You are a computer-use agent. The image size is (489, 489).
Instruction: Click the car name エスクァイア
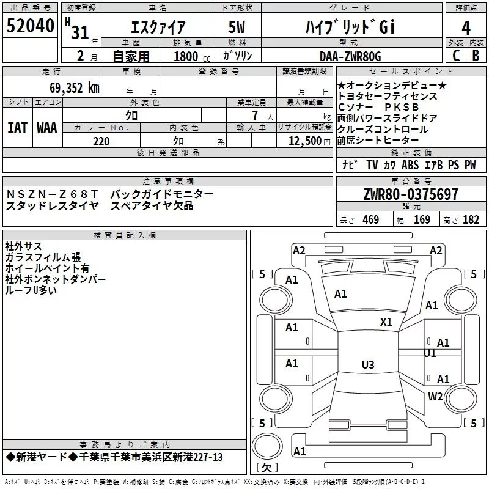click(x=158, y=28)
